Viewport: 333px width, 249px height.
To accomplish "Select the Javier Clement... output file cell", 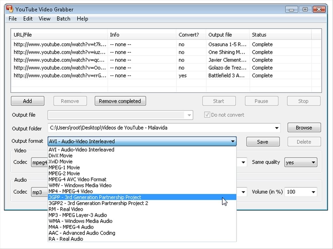I will (227, 60).
